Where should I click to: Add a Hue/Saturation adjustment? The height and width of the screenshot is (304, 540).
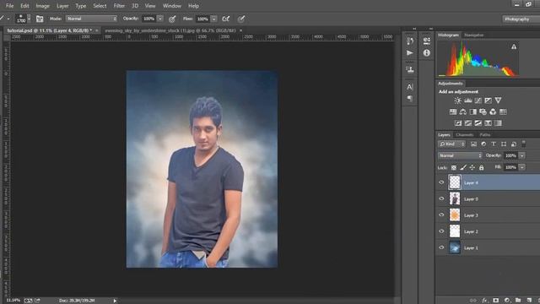[453, 111]
